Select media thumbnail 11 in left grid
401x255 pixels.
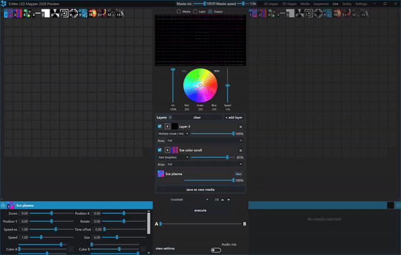[102, 13]
